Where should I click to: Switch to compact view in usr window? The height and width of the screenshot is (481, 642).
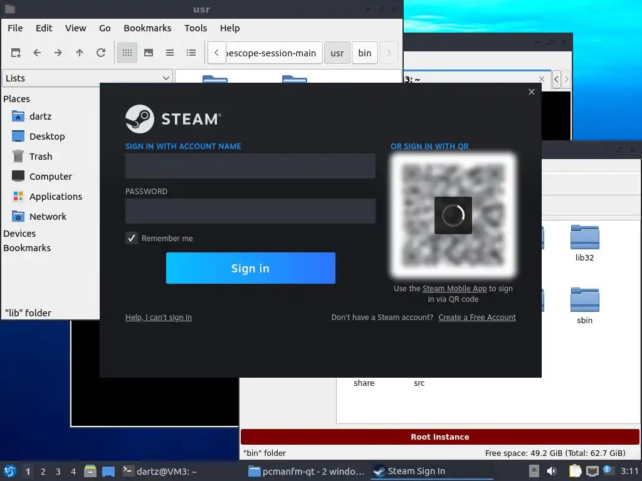tap(170, 53)
